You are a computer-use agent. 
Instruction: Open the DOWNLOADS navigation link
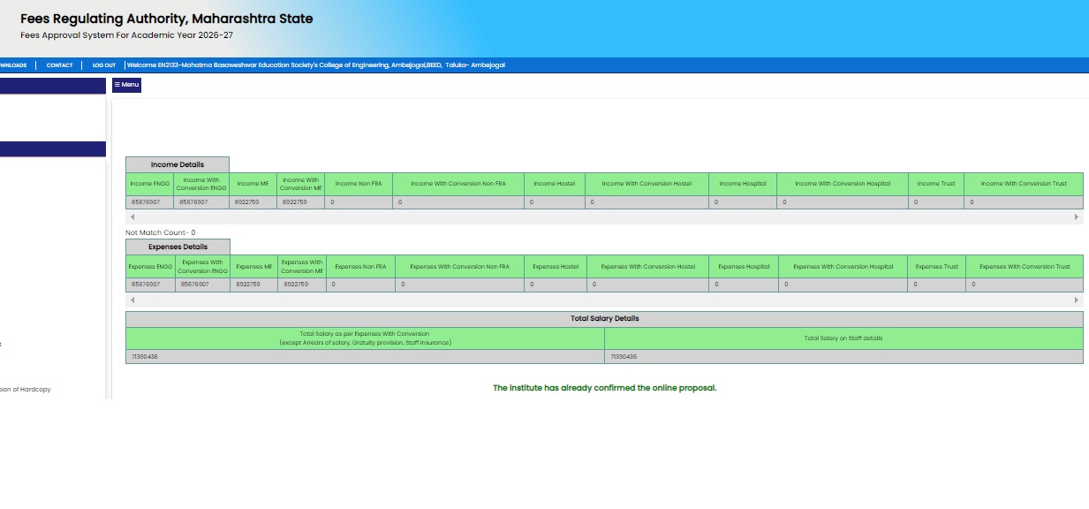(12, 65)
